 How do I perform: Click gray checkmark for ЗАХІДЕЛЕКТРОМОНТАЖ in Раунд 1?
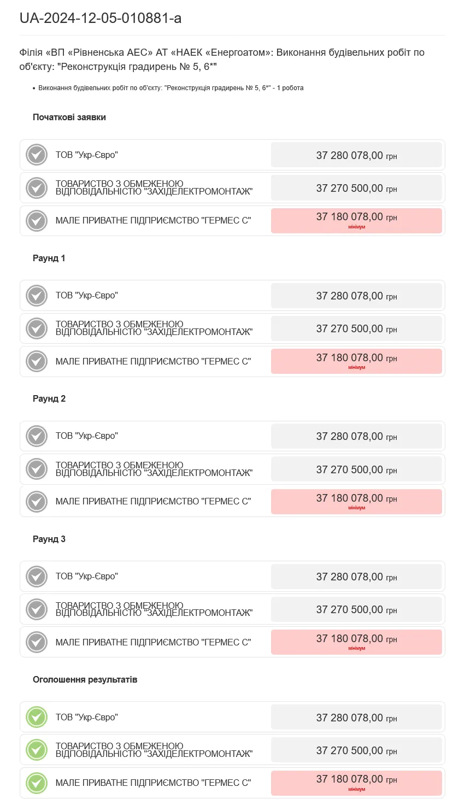click(37, 328)
